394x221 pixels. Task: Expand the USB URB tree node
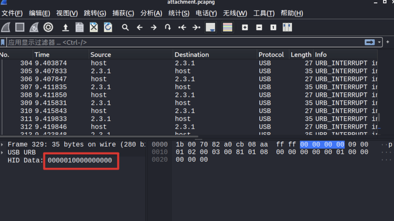(x=3, y=152)
